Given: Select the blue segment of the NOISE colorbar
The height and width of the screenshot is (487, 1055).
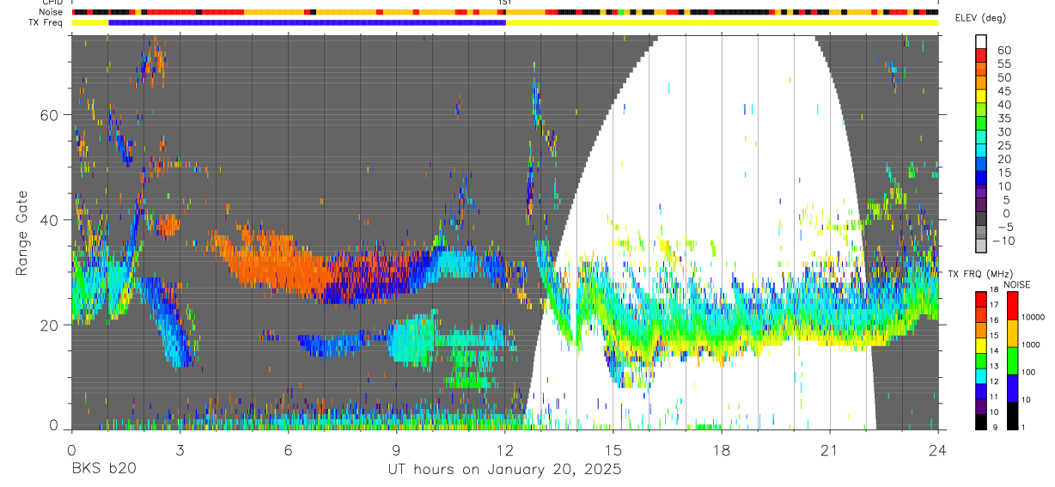Looking at the screenshot, I should 1011,387.
